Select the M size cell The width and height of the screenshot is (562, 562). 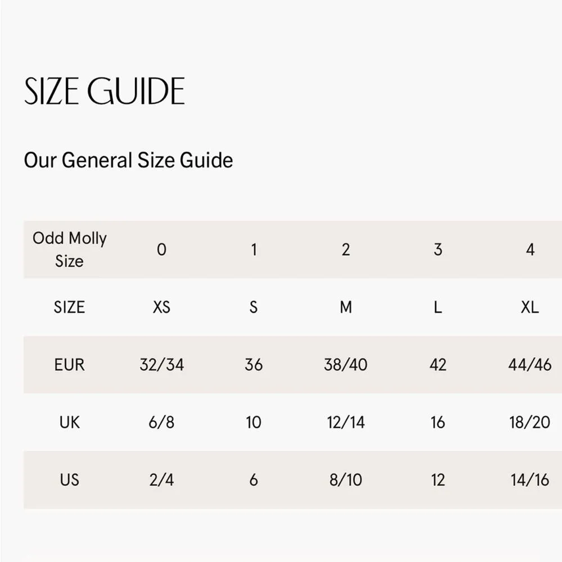point(346,307)
